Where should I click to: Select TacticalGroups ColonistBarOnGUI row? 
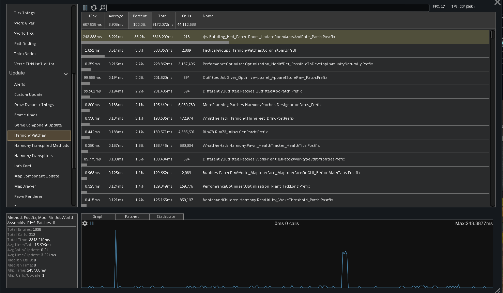[x=285, y=51]
